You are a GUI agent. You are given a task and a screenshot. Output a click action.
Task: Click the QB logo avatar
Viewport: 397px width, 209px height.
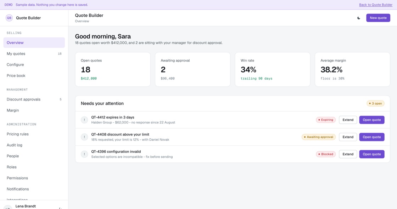(9, 18)
